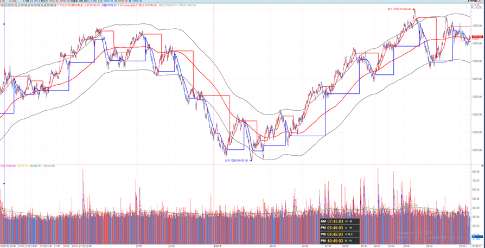Click the HC:-0.33 indicator text

(x=475, y=8)
